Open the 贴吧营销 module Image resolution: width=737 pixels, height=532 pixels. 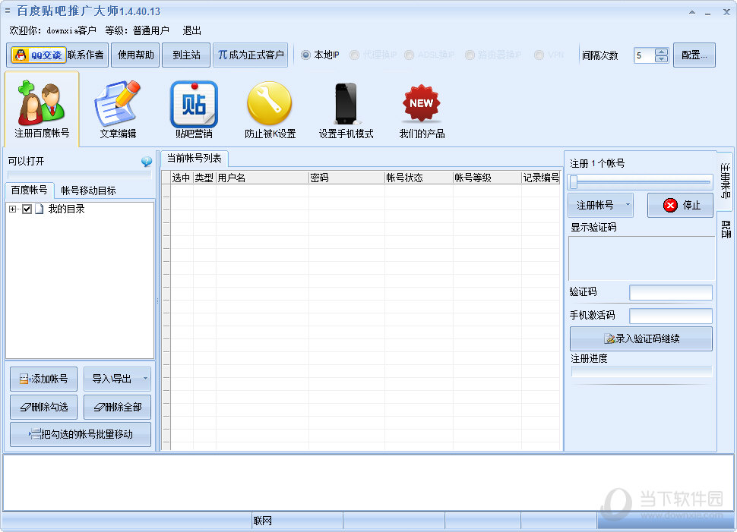coord(194,109)
